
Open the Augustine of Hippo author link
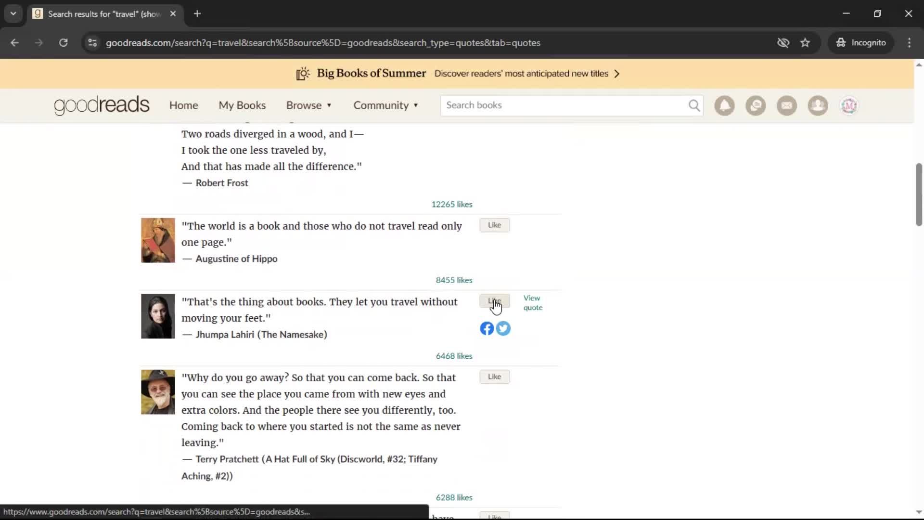pyautogui.click(x=236, y=259)
